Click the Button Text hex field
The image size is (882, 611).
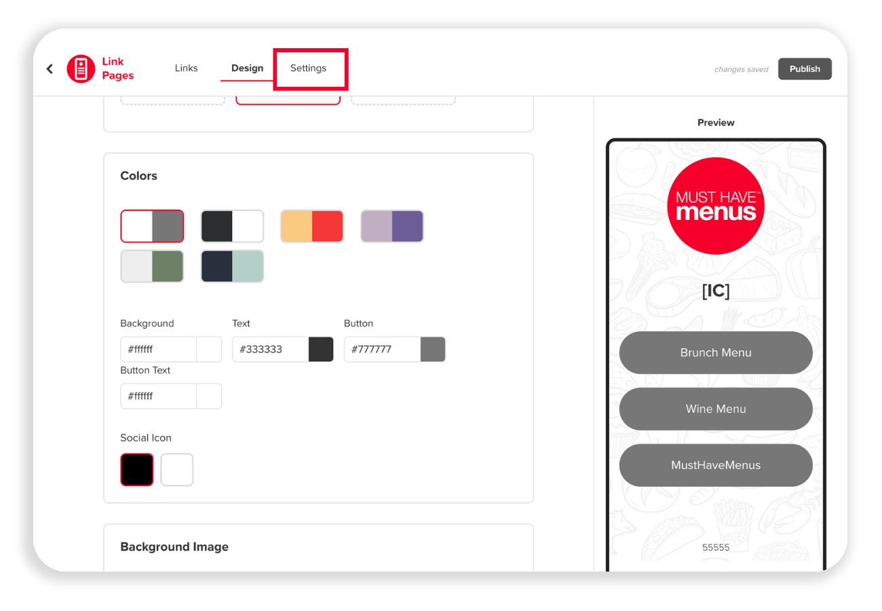pos(159,396)
